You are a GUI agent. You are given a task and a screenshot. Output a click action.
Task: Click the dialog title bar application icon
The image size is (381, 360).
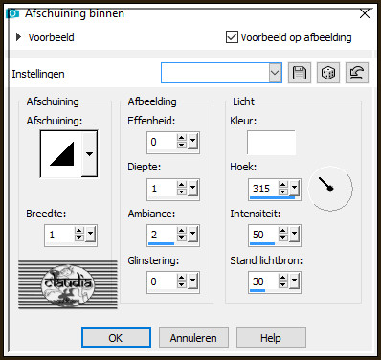point(13,13)
